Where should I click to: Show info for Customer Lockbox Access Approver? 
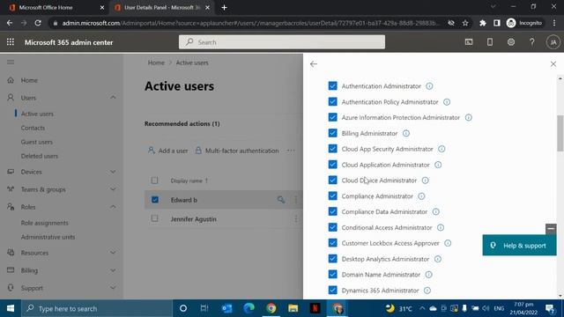point(448,243)
